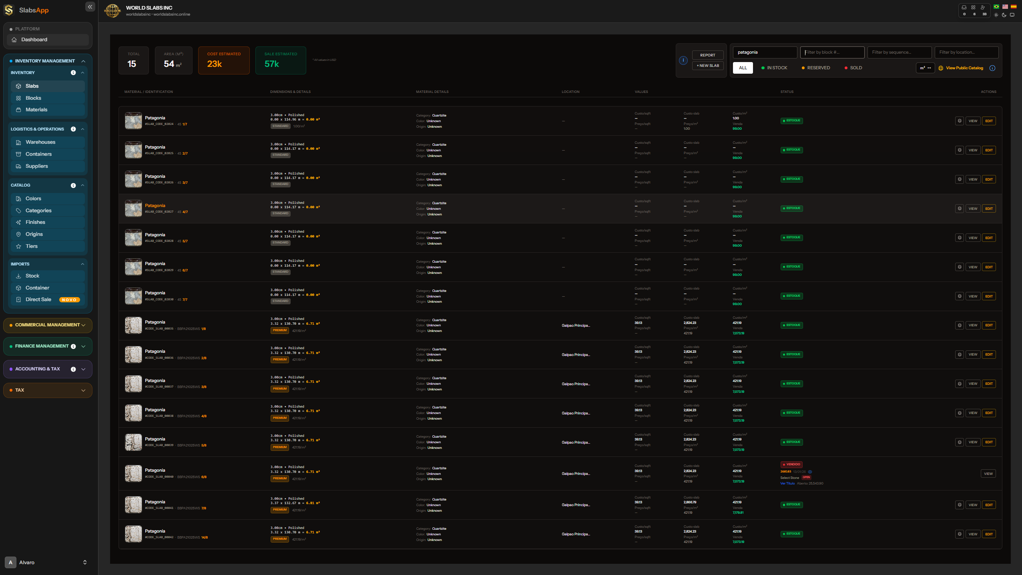This screenshot has width=1022, height=575.
Task: Enable dark mode with the moon toggle
Action: 1004,15
